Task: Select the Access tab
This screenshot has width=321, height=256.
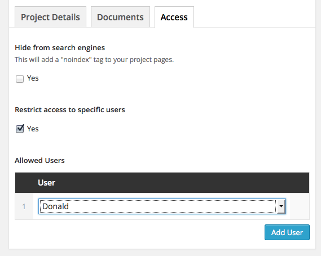Action: pos(174,17)
